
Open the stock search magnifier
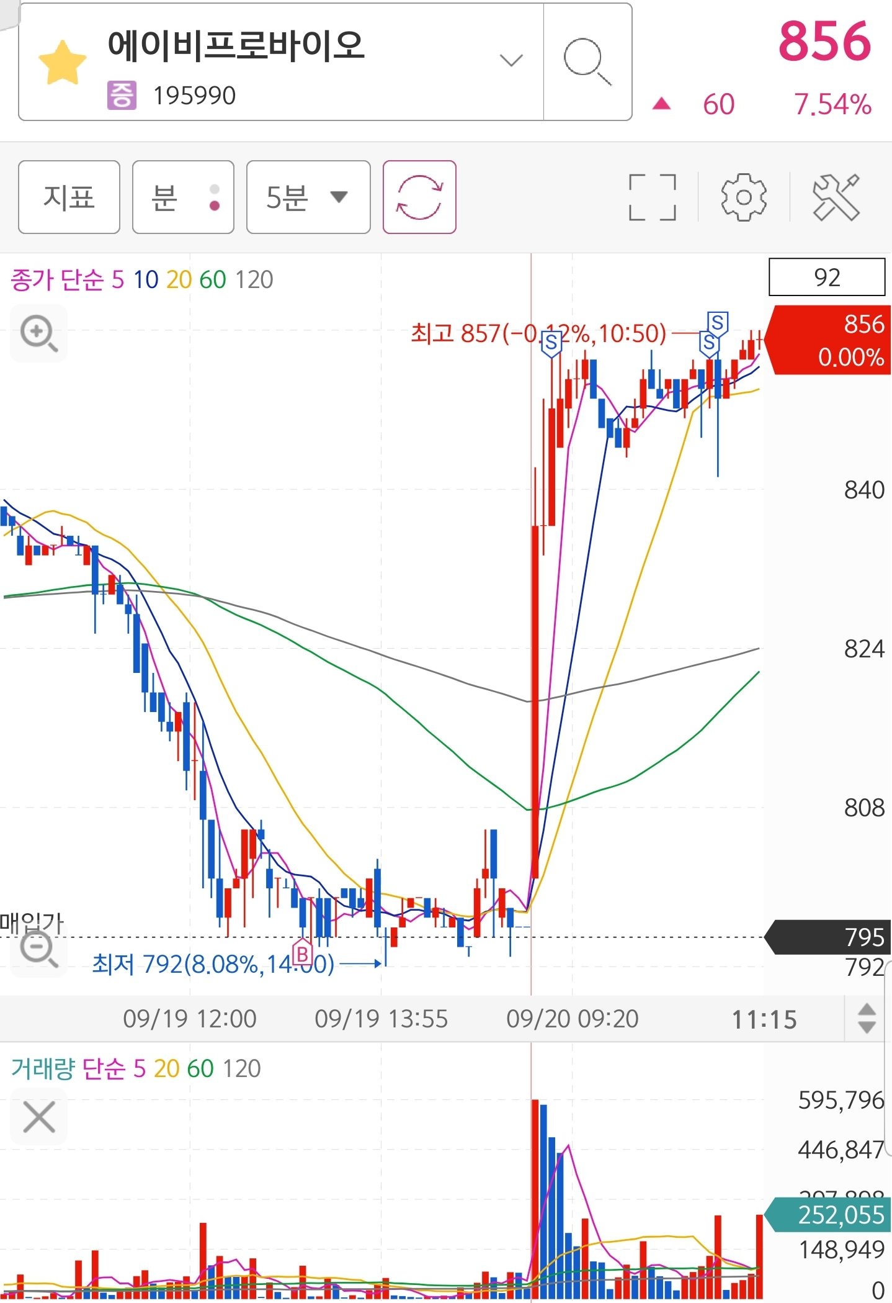(x=587, y=61)
